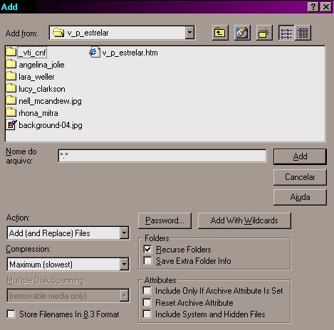Toggle Recurse Folders checkbox
This screenshot has width=334, height=330.
tap(147, 249)
